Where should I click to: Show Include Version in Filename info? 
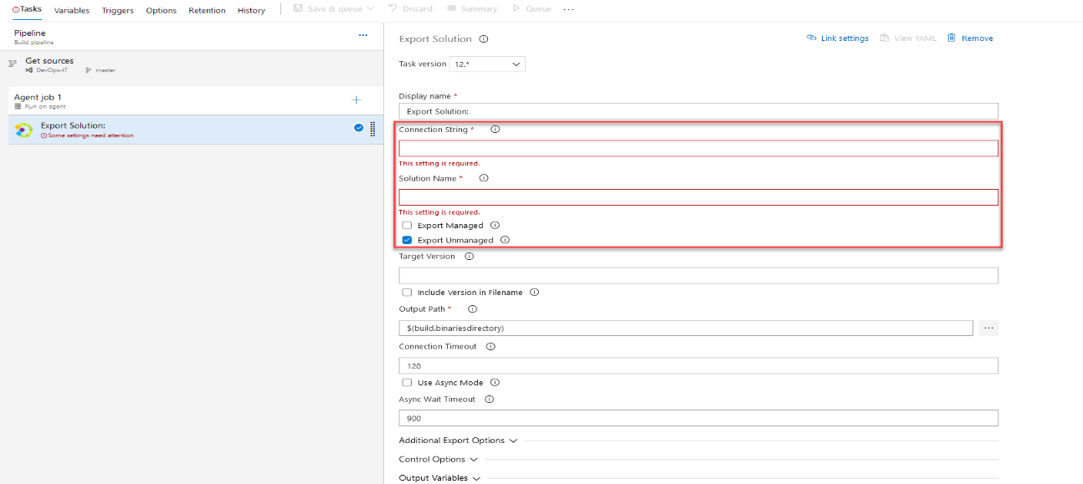pyautogui.click(x=534, y=293)
